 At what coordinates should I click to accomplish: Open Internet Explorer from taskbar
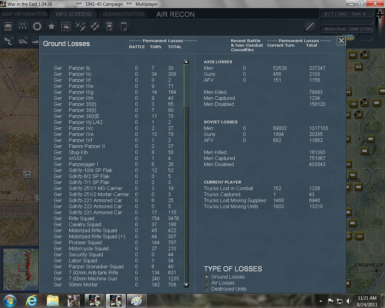point(32,301)
